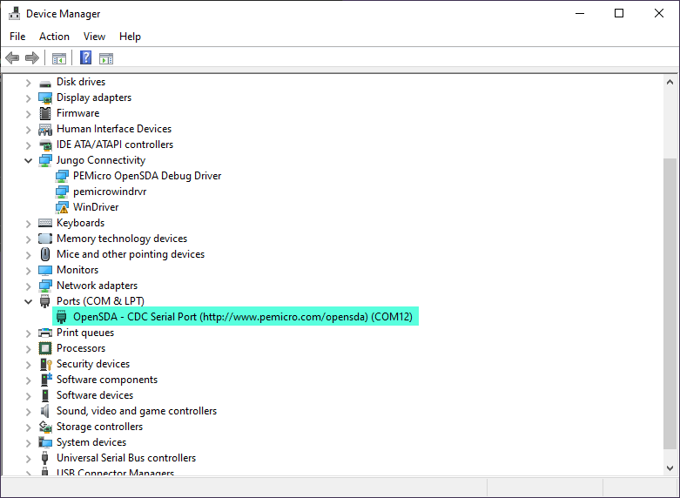
Task: Select the WinDriver device entry
Action: [x=96, y=207]
